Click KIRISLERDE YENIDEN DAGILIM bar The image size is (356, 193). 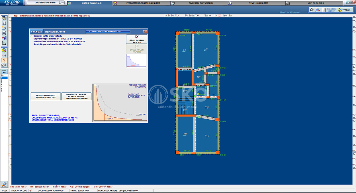(108, 32)
